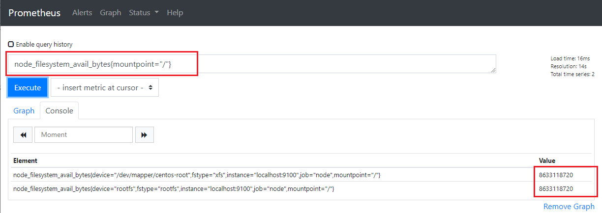Click the value of the centos-root row
Image resolution: width=602 pixels, height=213 pixels.
click(556, 175)
